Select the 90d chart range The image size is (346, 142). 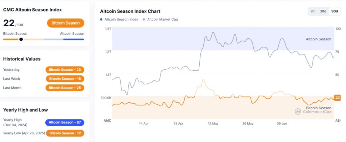tap(335, 11)
